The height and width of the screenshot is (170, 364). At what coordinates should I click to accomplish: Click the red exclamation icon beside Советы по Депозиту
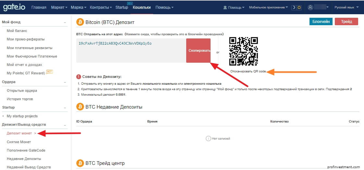coord(79,77)
